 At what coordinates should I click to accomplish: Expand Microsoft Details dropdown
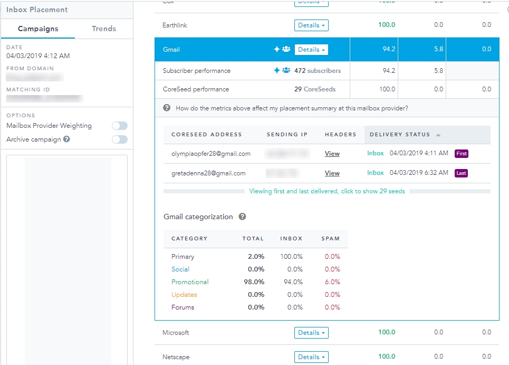point(311,333)
